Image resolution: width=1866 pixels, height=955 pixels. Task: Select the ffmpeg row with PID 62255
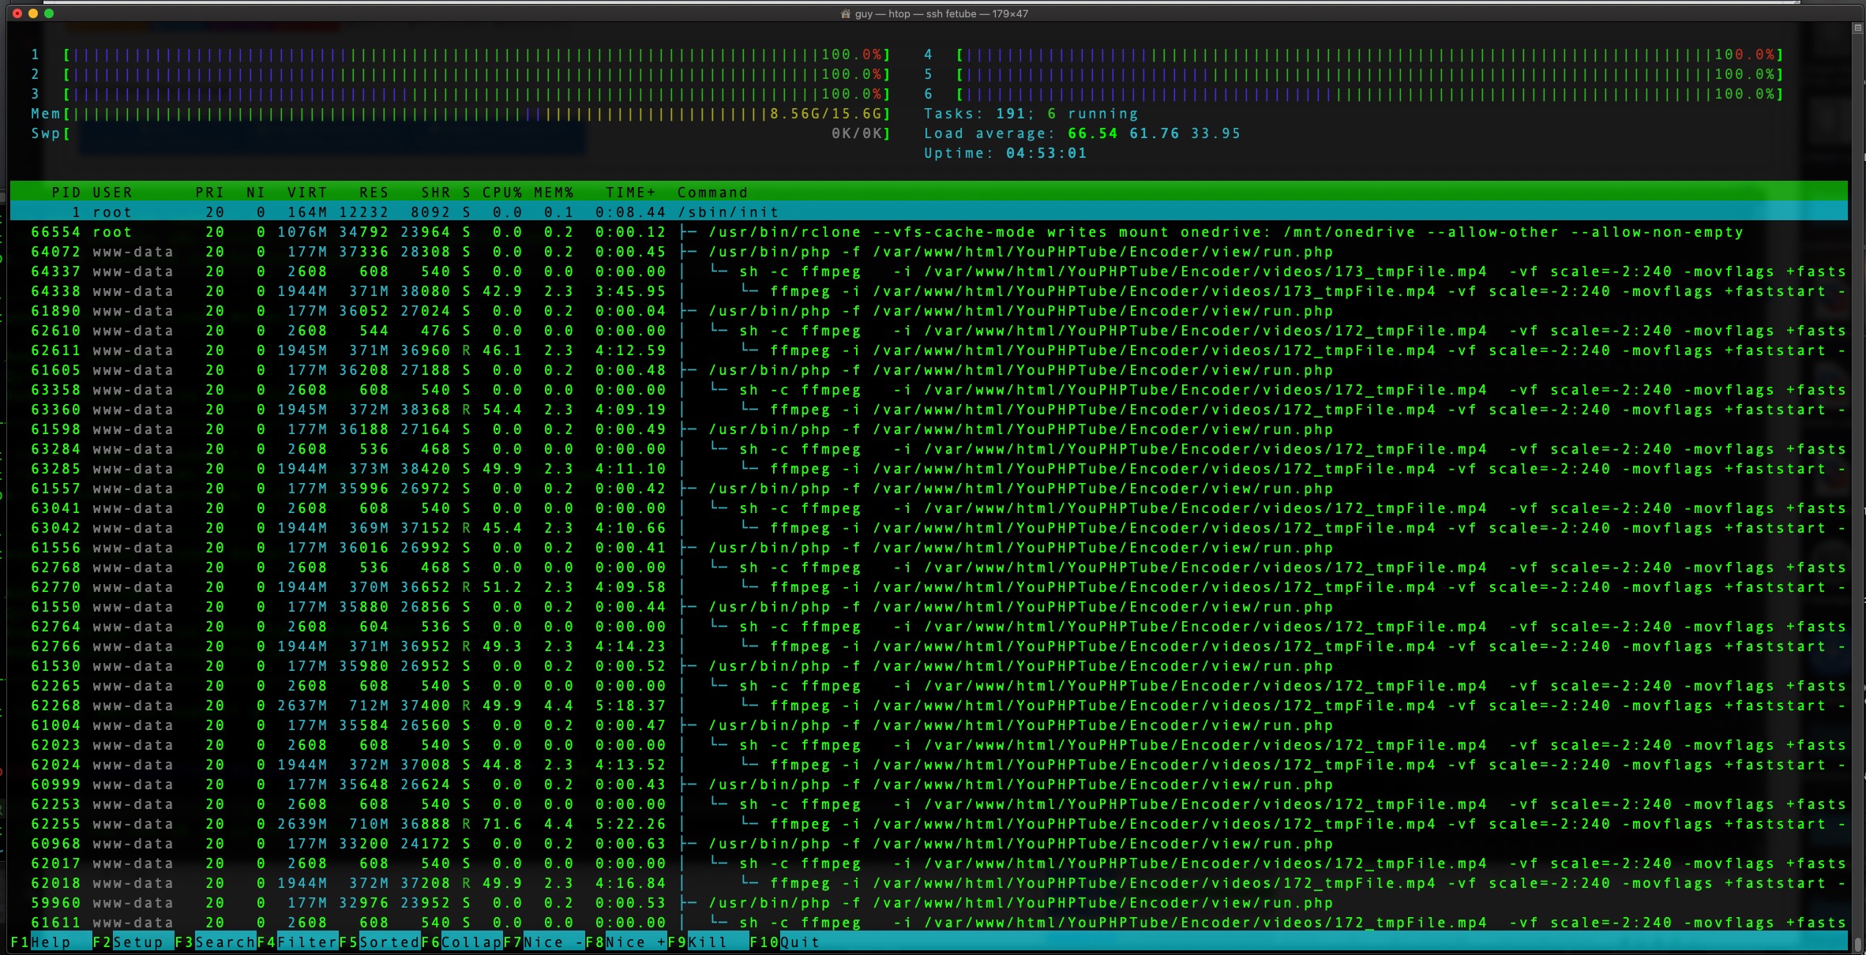click(x=929, y=824)
